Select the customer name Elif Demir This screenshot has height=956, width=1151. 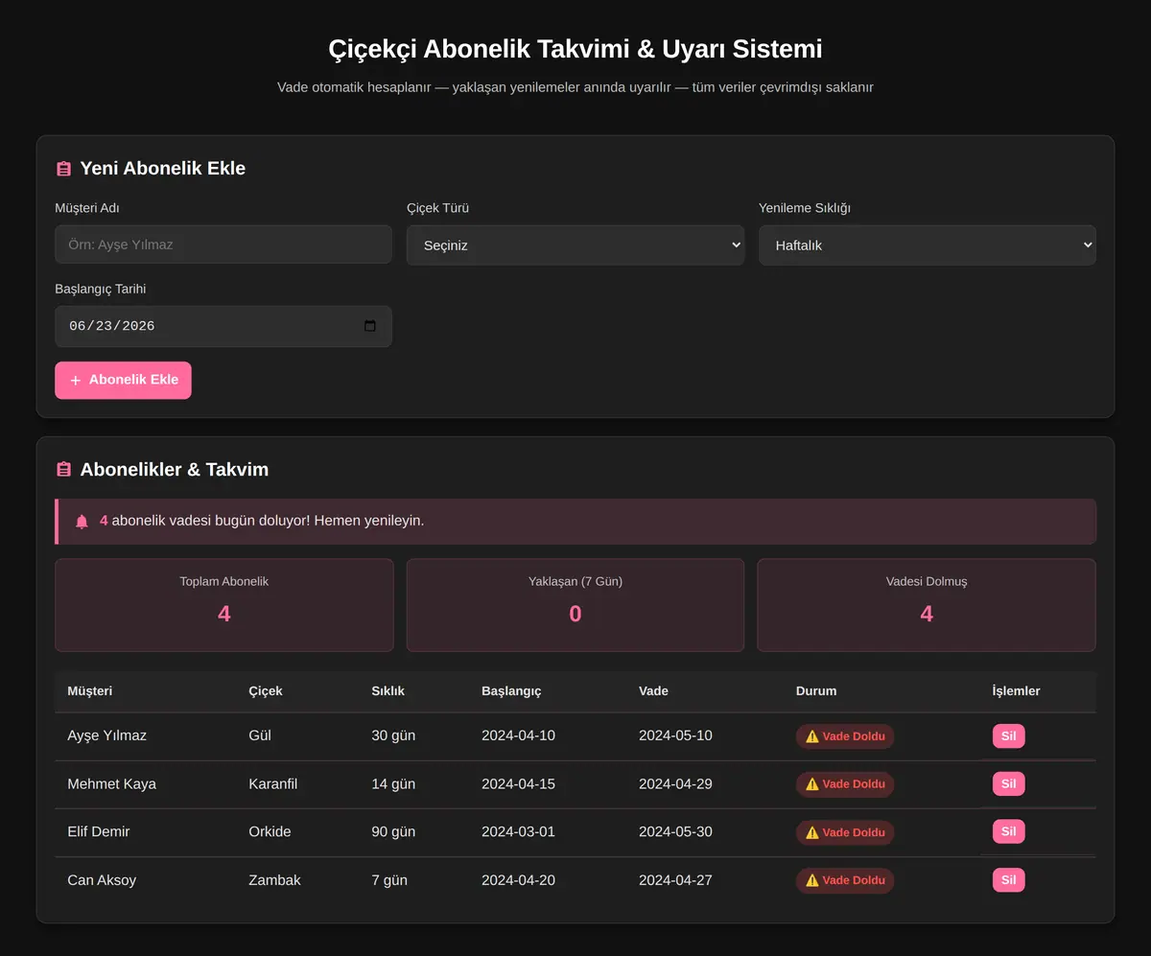[99, 831]
